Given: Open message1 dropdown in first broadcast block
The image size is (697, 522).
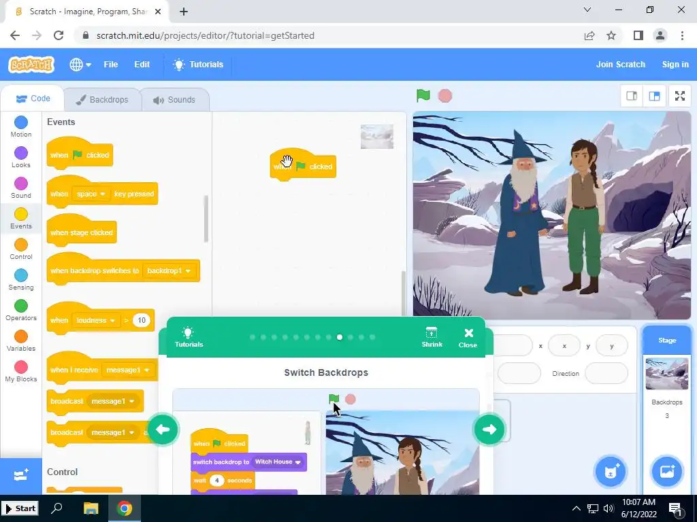Looking at the screenshot, I should click(x=113, y=401).
